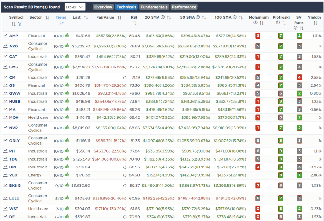324x221 pixels.
Task: Click the 20 SMA $462.25(-12.25%) cell
Action: (159, 198)
